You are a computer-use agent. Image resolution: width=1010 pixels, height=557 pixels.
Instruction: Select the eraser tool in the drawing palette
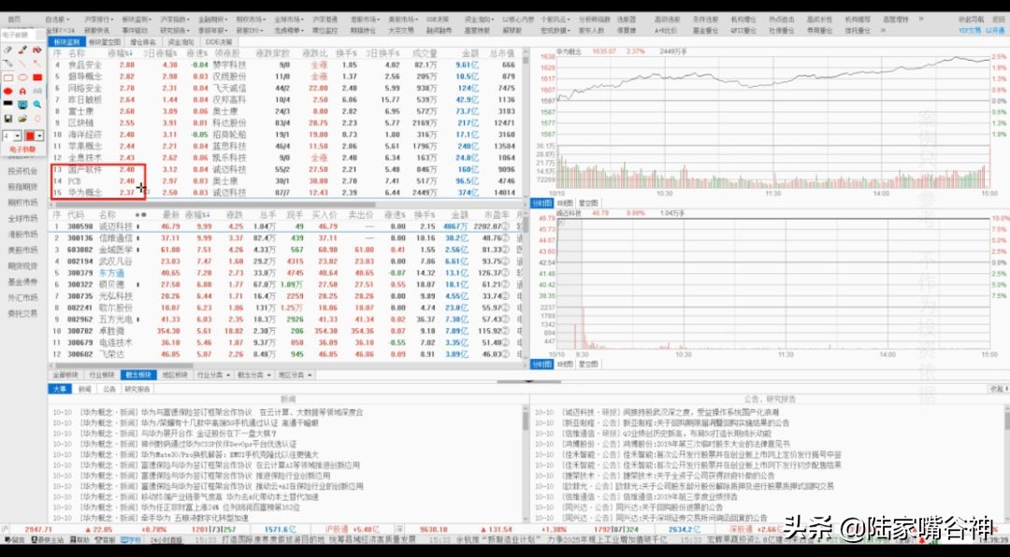click(8, 50)
